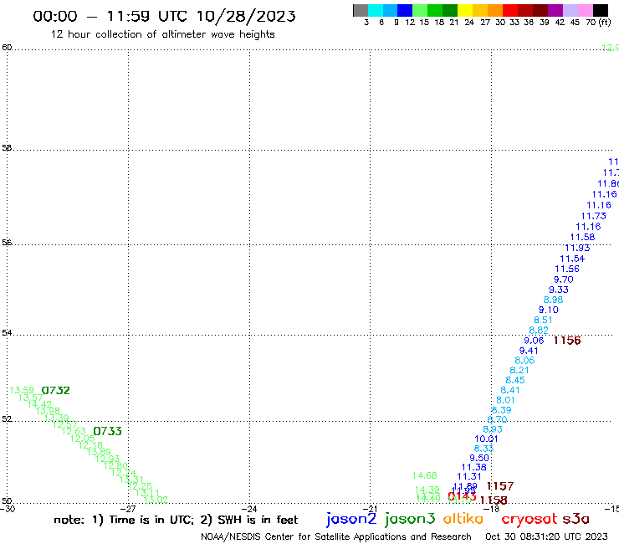This screenshot has width=619, height=544.
Task: Click the 54 latitude axis label
Action: click(7, 332)
